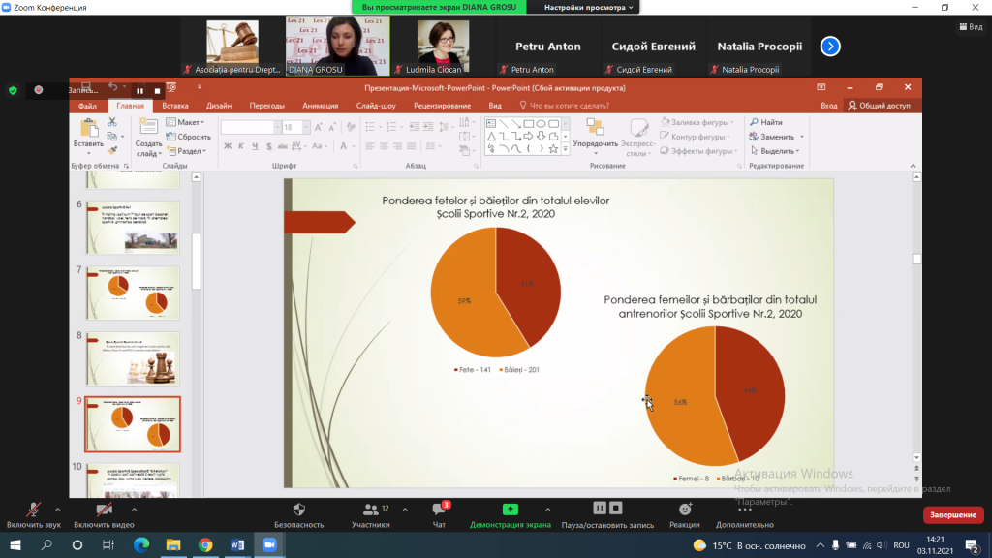Select slide 8 thumbnail with chess pieces
Viewport: 992px width, 558px height.
[x=133, y=358]
